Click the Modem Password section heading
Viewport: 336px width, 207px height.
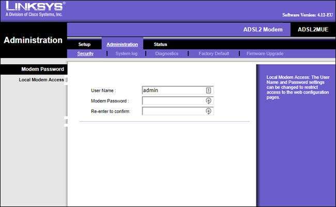pos(42,69)
